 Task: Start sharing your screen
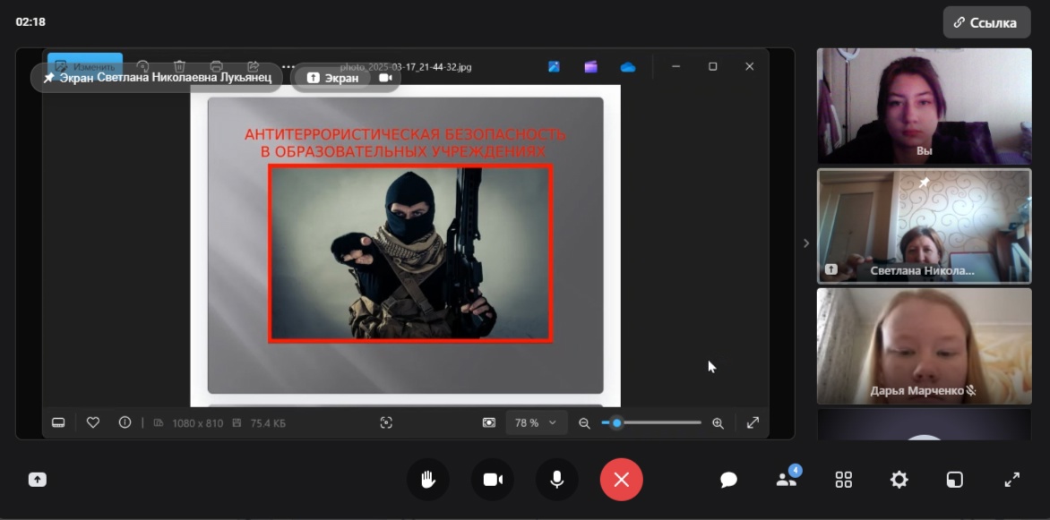click(x=38, y=479)
